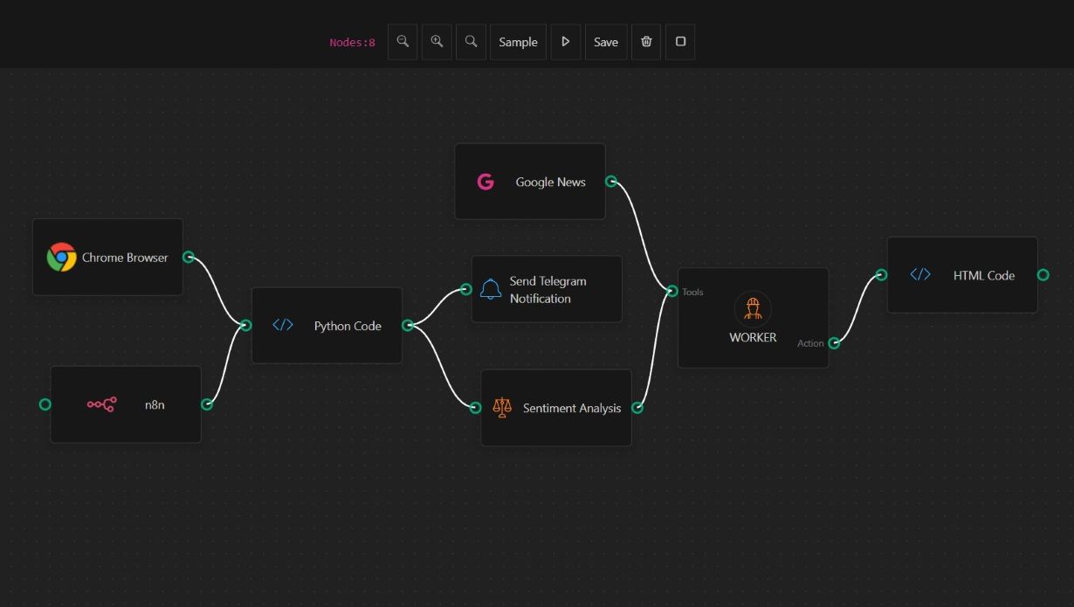The image size is (1074, 607).
Task: Select the Google News node label
Action: [551, 182]
